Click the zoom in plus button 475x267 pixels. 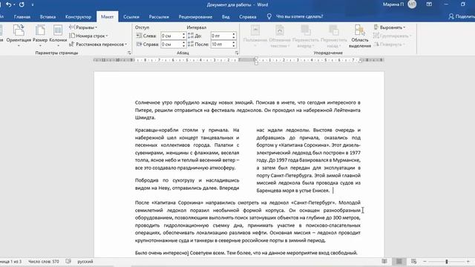468,261
